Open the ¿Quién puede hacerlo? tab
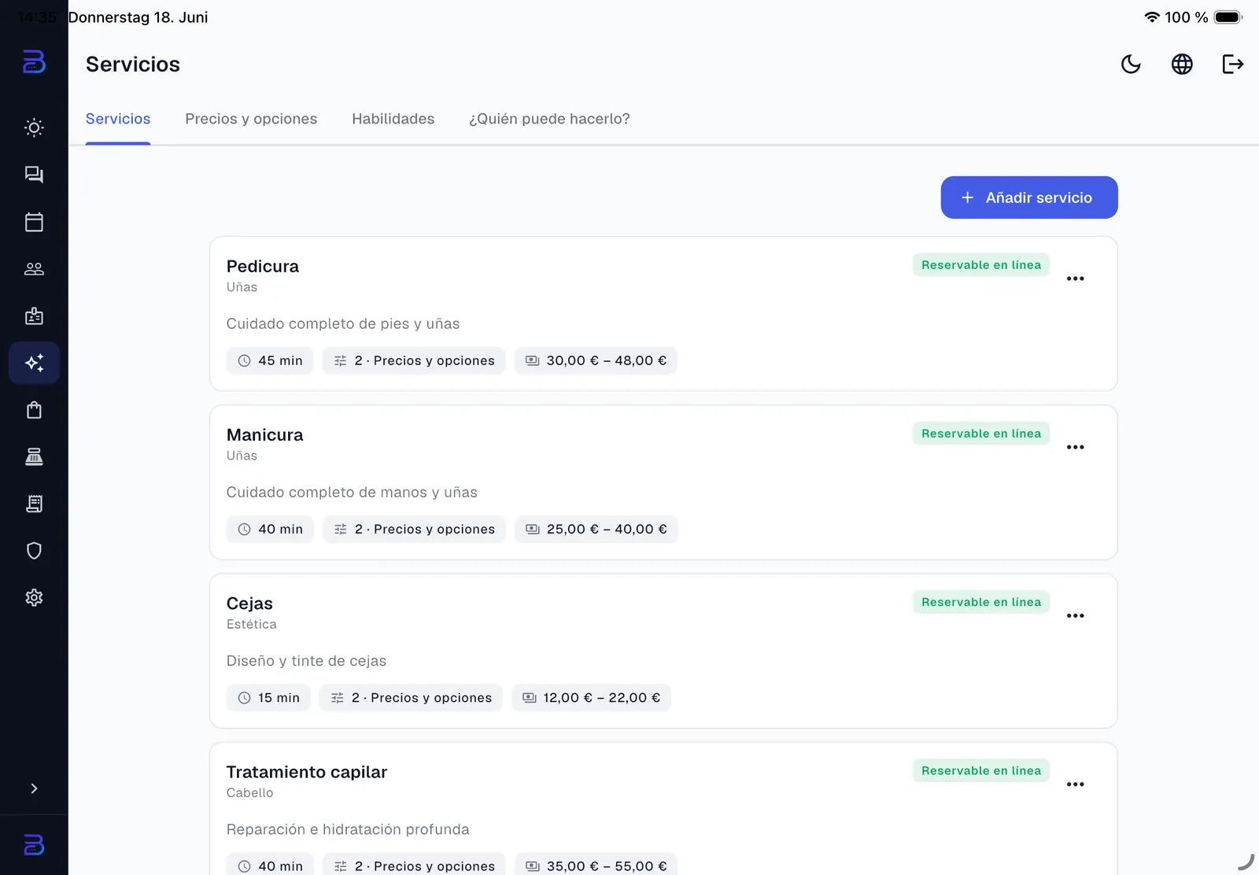Screen dimensions: 1259x875 [x=549, y=119]
